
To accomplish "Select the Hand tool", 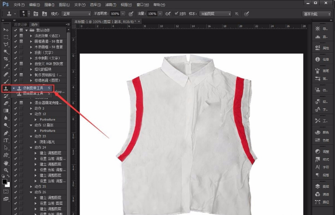I will click(x=6, y=163).
